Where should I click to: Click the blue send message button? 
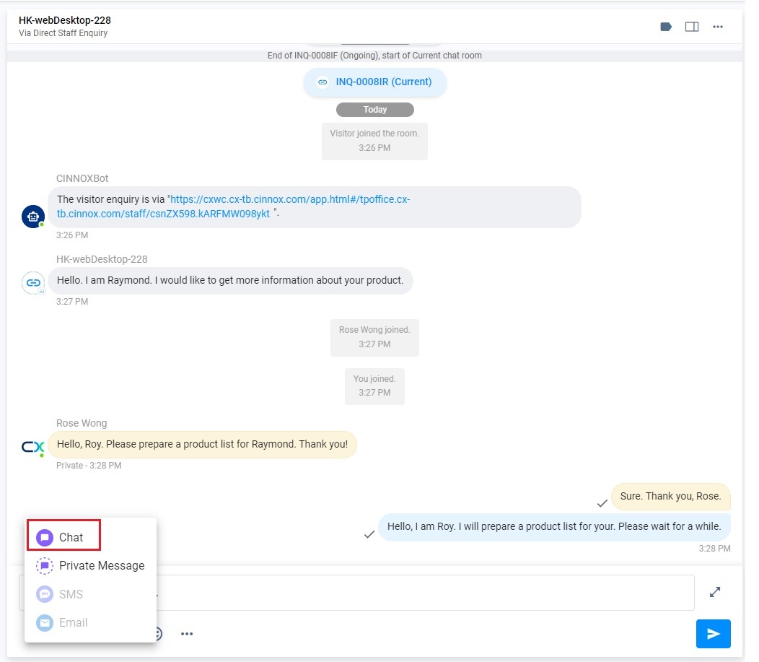(x=713, y=633)
